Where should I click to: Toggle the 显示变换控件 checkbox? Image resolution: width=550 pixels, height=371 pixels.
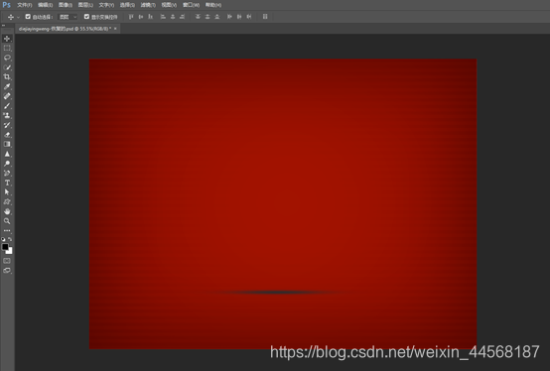(86, 17)
